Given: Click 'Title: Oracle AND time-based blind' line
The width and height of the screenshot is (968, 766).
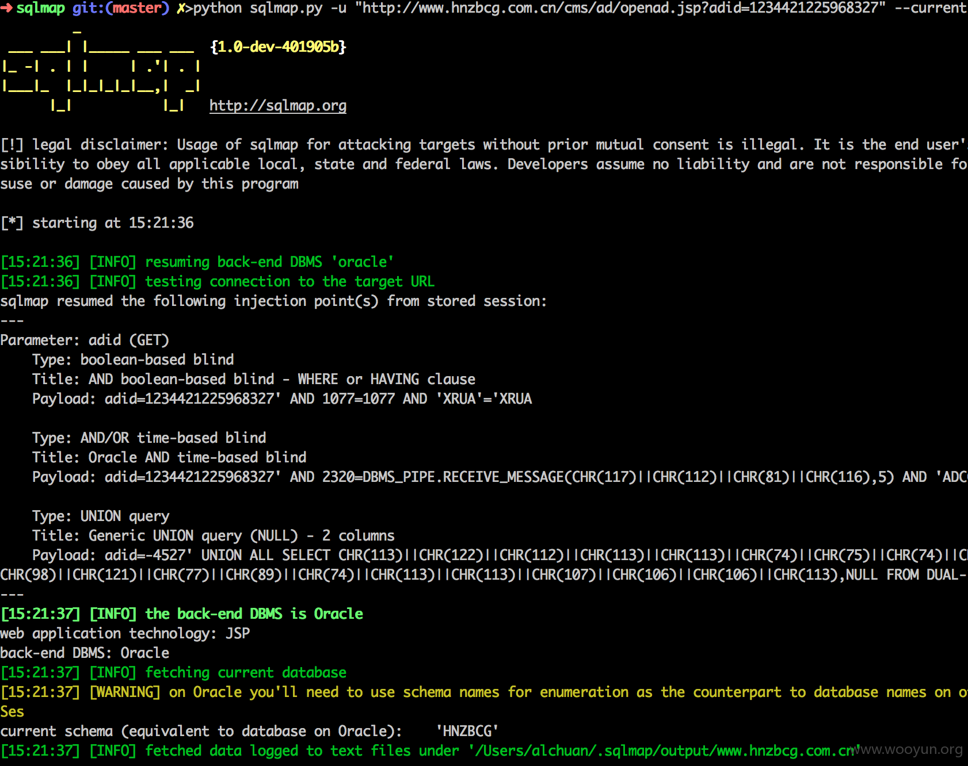Looking at the screenshot, I should (169, 457).
